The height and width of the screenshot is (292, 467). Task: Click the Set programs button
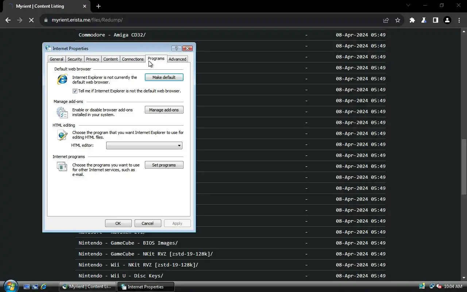(164, 165)
